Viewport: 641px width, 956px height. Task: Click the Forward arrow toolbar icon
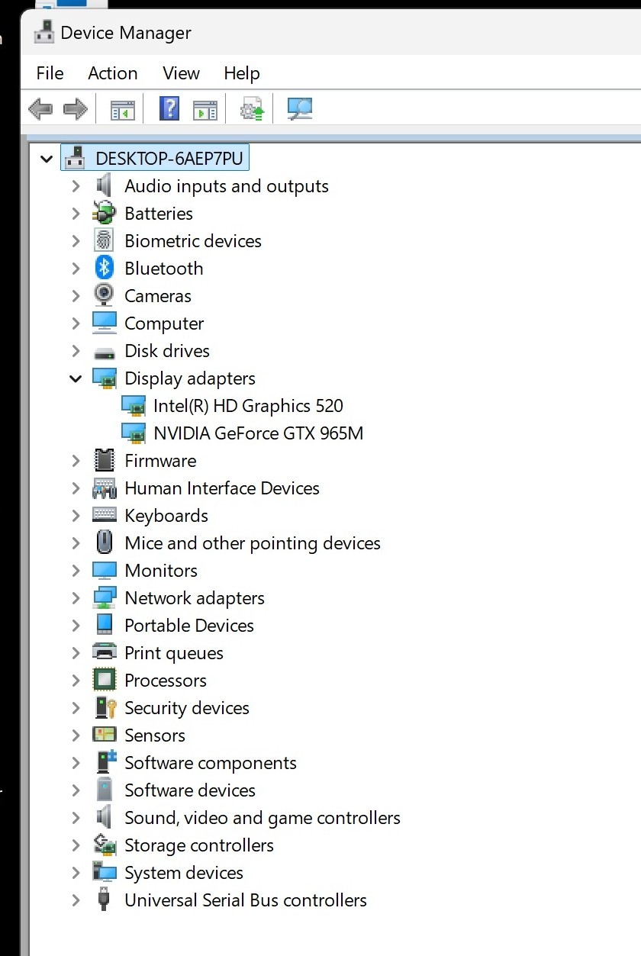point(75,109)
